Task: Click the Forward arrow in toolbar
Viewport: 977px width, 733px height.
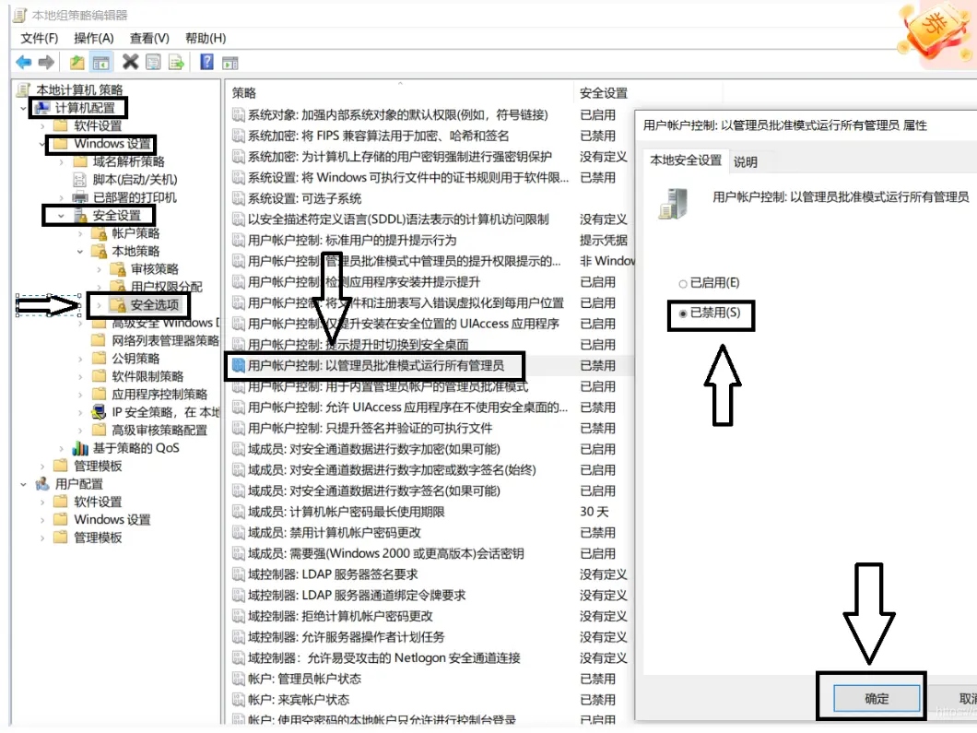Action: pyautogui.click(x=45, y=62)
